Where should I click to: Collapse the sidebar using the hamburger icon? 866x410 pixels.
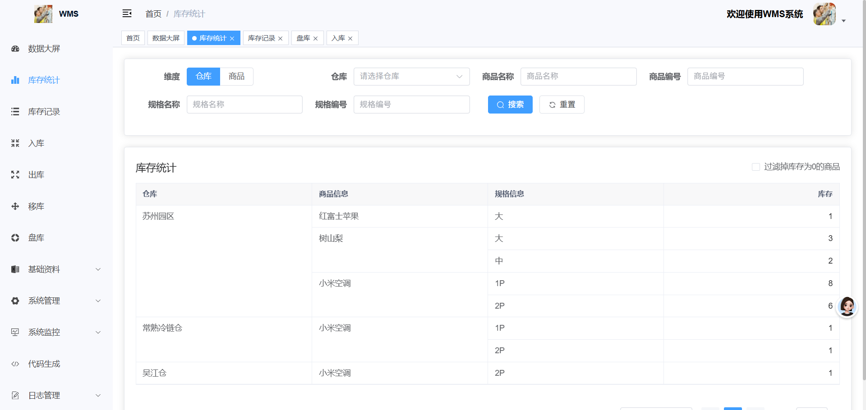click(x=127, y=14)
